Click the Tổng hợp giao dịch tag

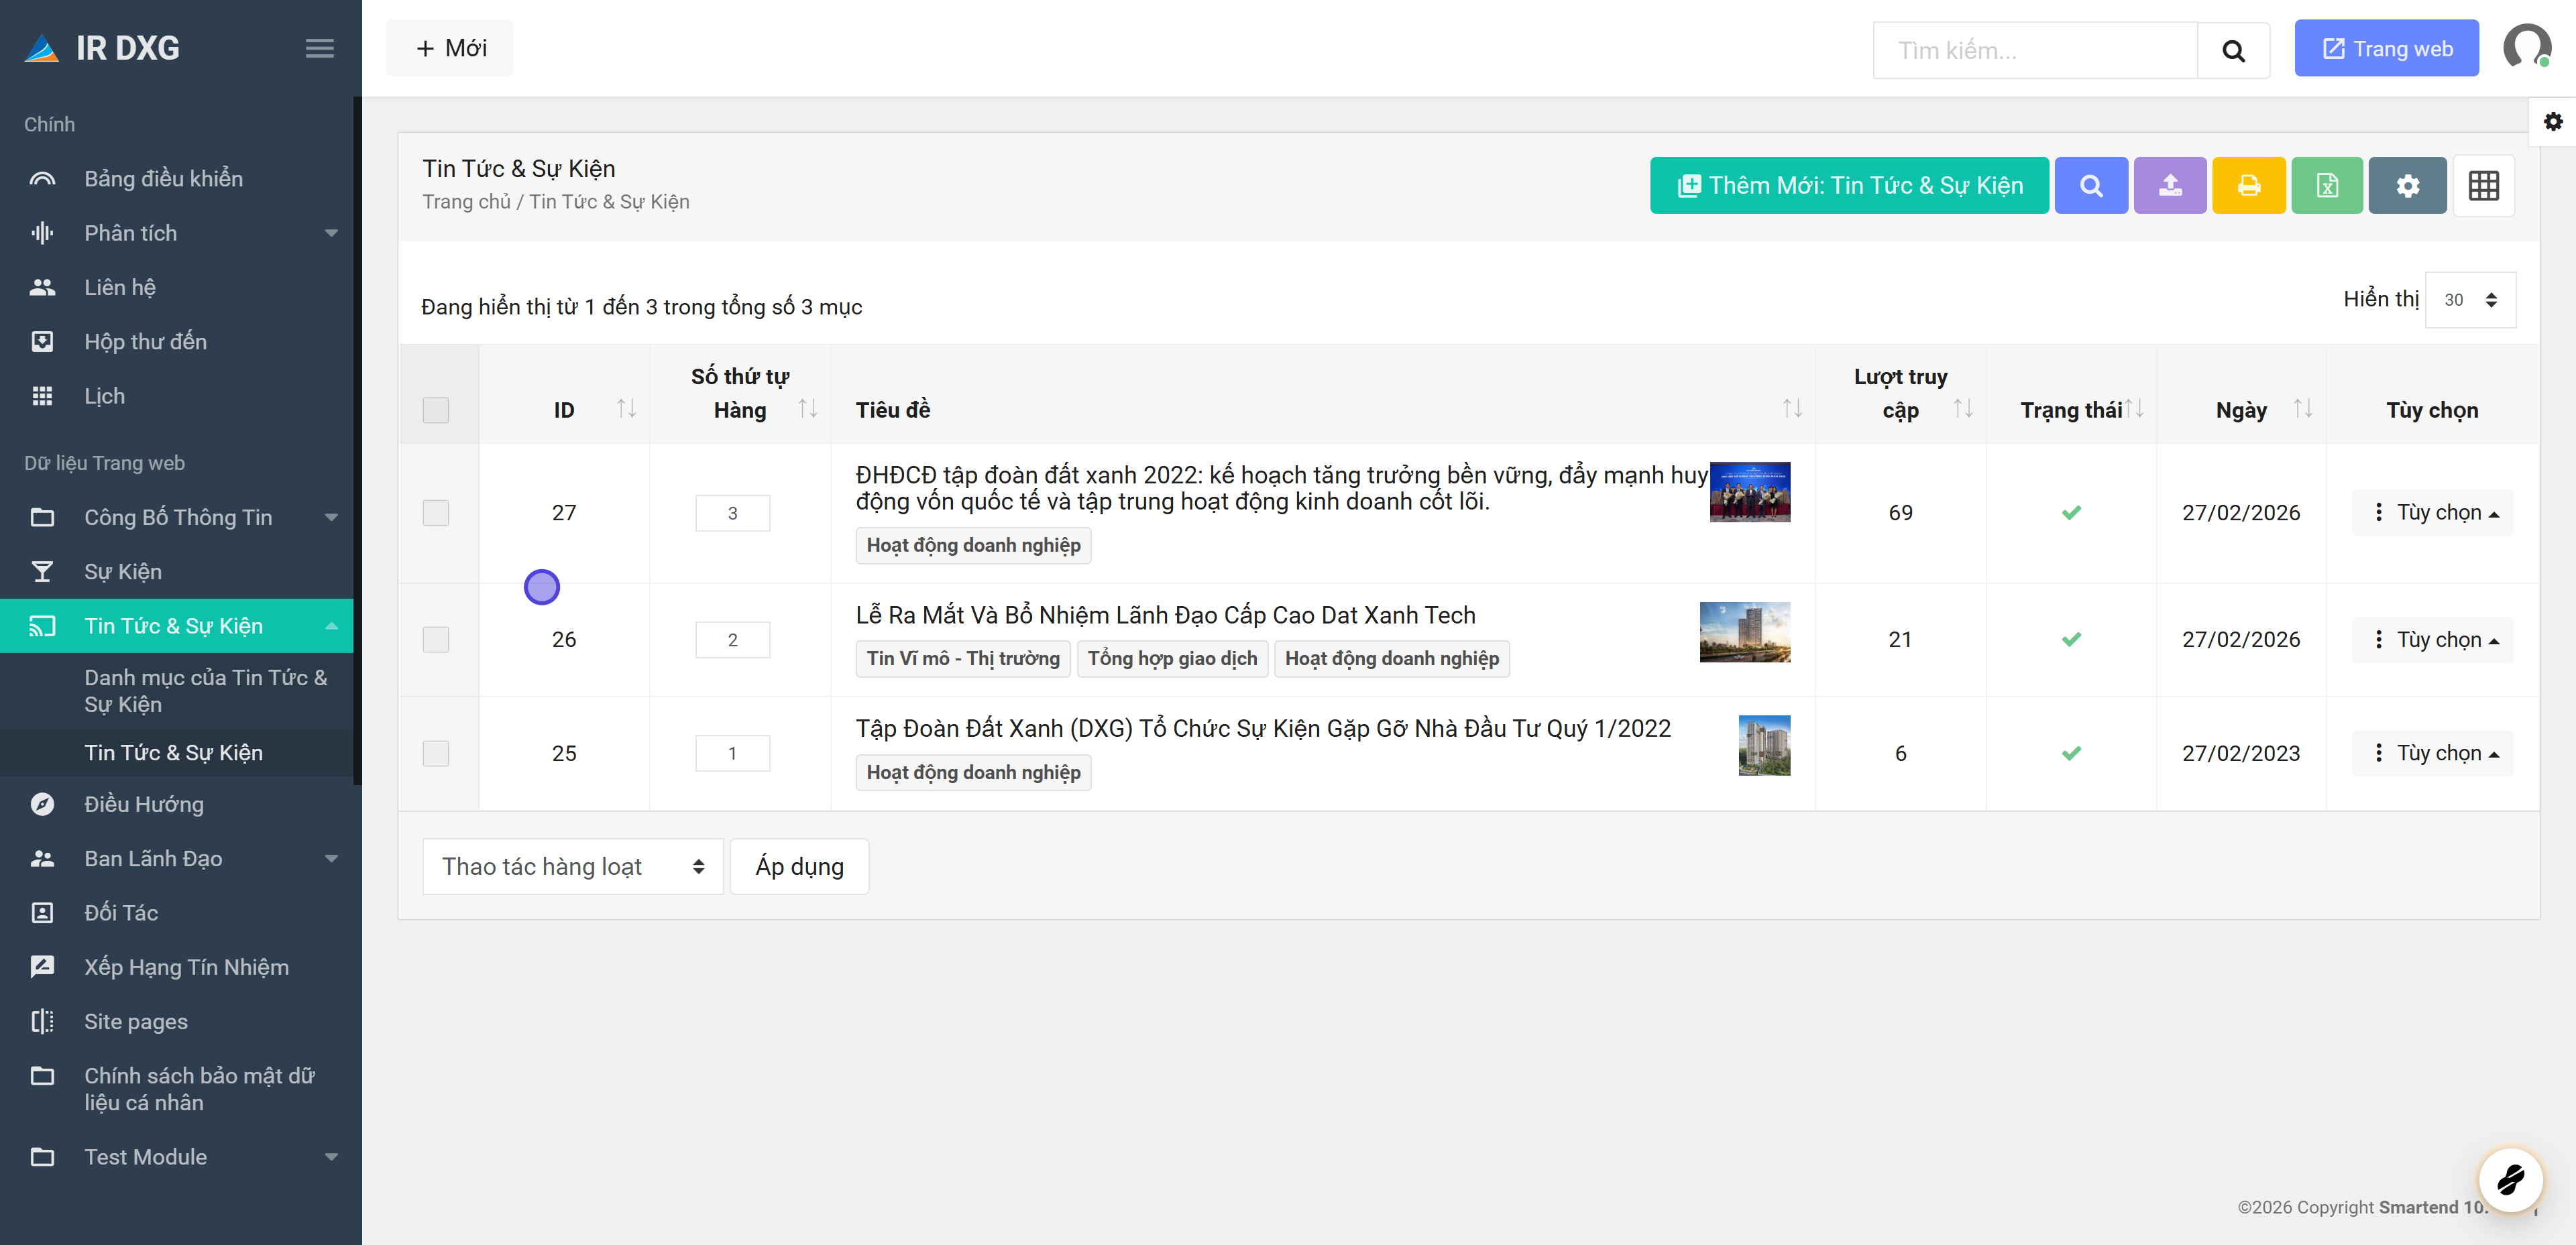(1172, 659)
